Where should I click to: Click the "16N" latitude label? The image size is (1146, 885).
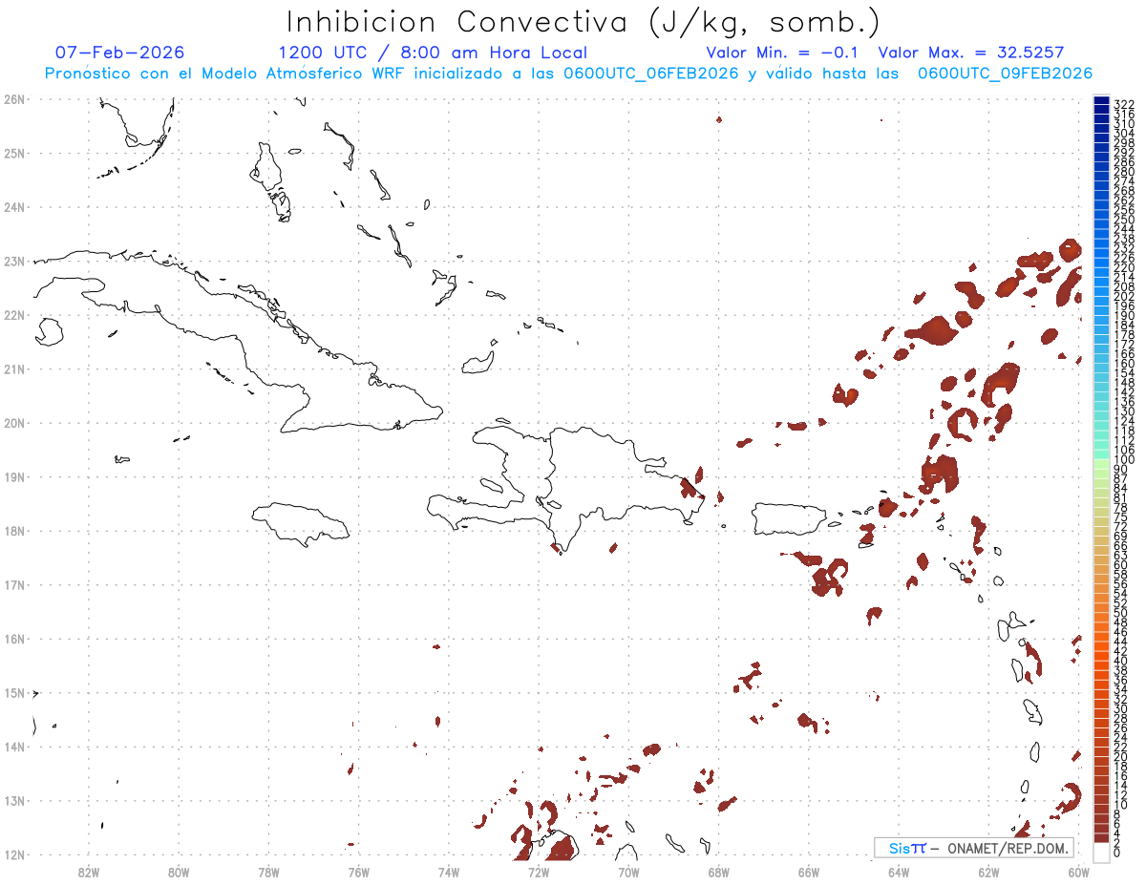(14, 639)
